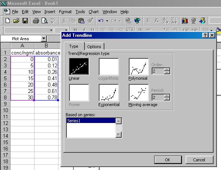The image size is (221, 170).
Task: Click the Undo arrow icon
Action: 101,21
